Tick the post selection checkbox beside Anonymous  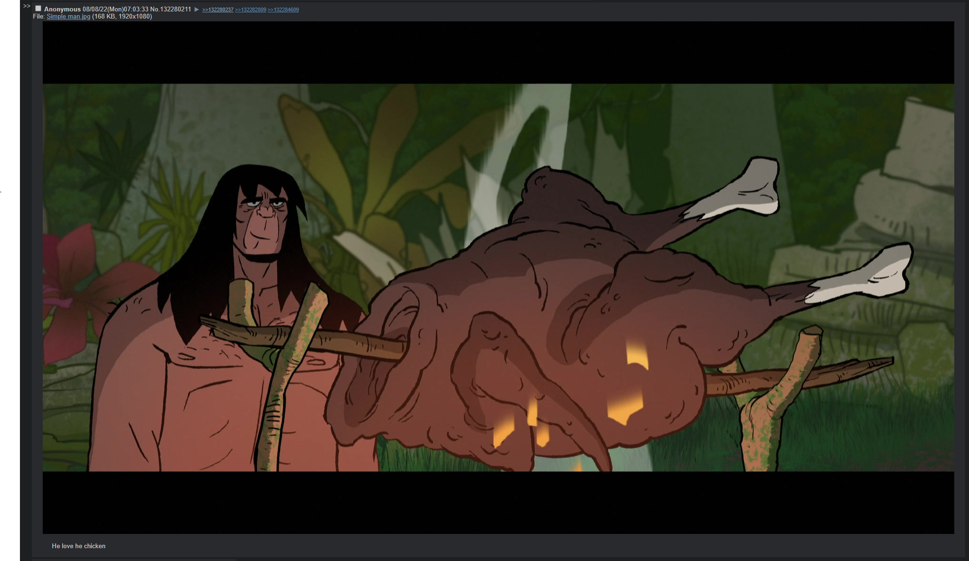coord(38,9)
